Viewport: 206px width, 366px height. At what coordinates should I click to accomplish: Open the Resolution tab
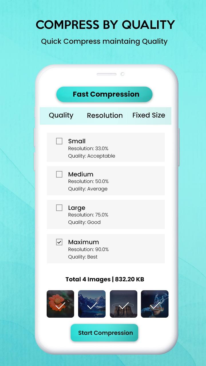(105, 116)
